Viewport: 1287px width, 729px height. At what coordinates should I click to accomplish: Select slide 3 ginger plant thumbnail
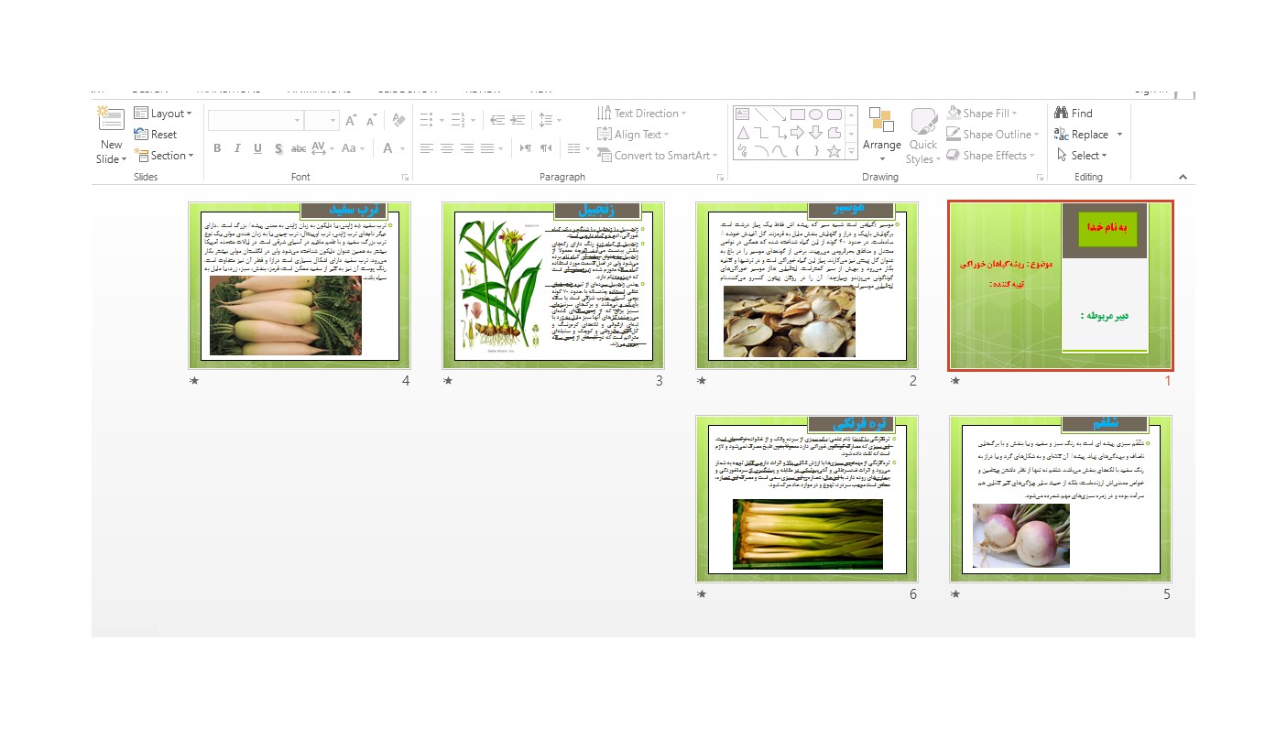553,286
